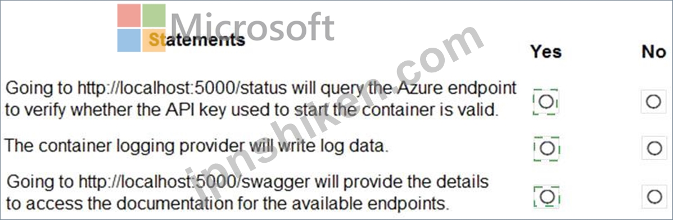Choose No for container logging provider statement
The image size is (673, 220).
(x=654, y=148)
